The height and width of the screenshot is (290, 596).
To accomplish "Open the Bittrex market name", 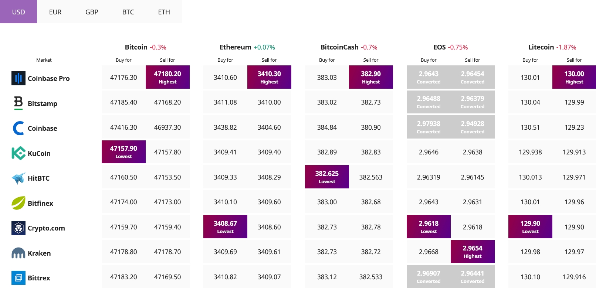I will (39, 278).
